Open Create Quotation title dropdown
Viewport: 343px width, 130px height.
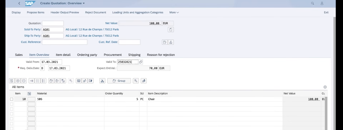coord(84,3)
